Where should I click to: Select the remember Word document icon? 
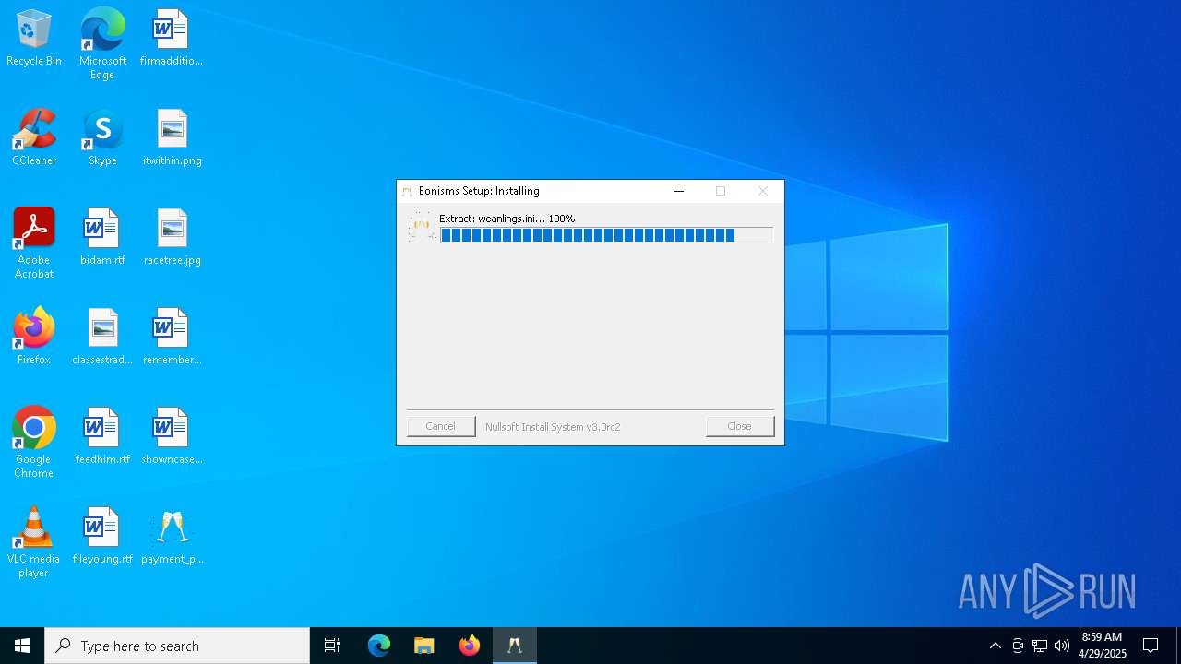tap(172, 338)
